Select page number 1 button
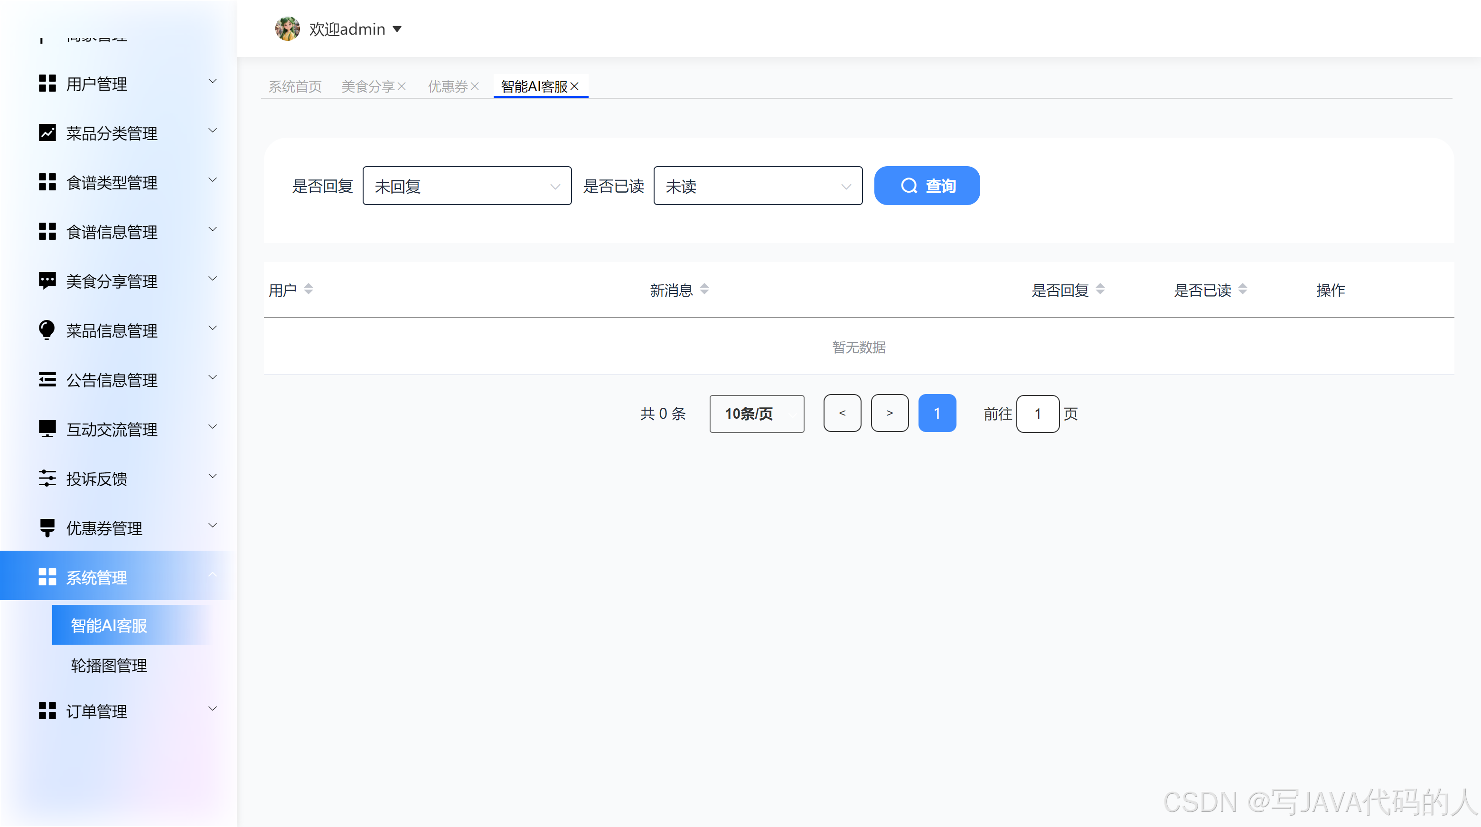1481x827 pixels. tap(937, 413)
